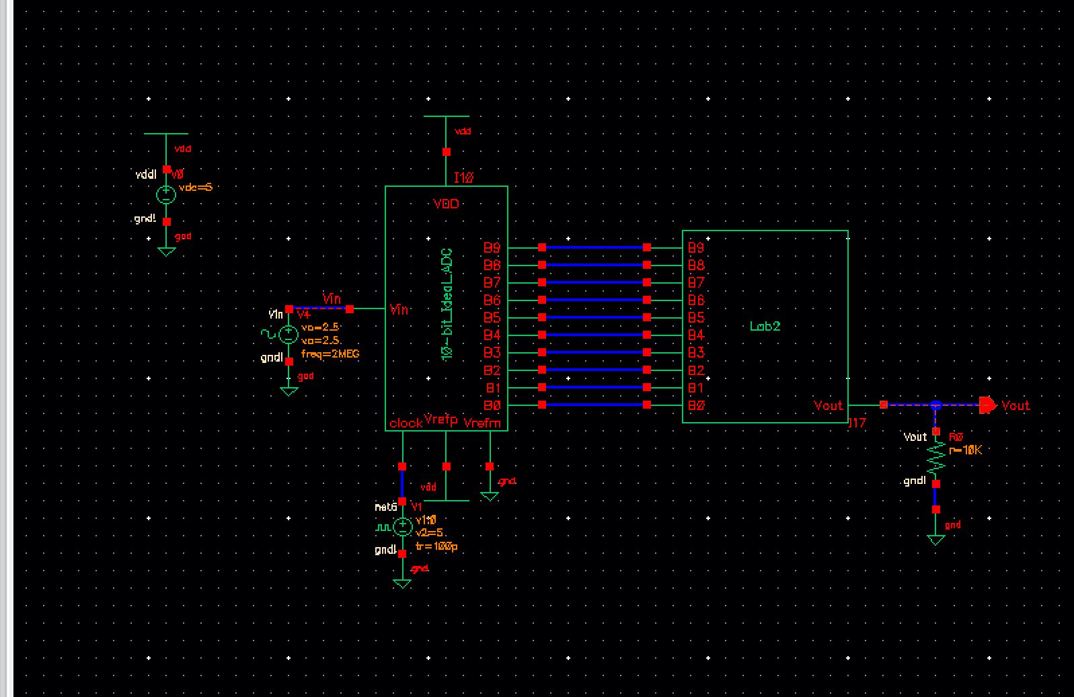Click the B9 pin label on Lab2
The height and width of the screenshot is (697, 1074).
pos(696,248)
